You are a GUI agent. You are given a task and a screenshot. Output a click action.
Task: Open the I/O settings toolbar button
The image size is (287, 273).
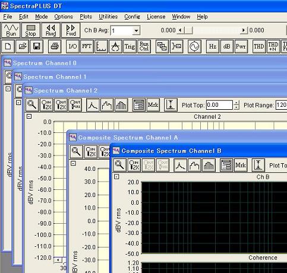(x=72, y=46)
